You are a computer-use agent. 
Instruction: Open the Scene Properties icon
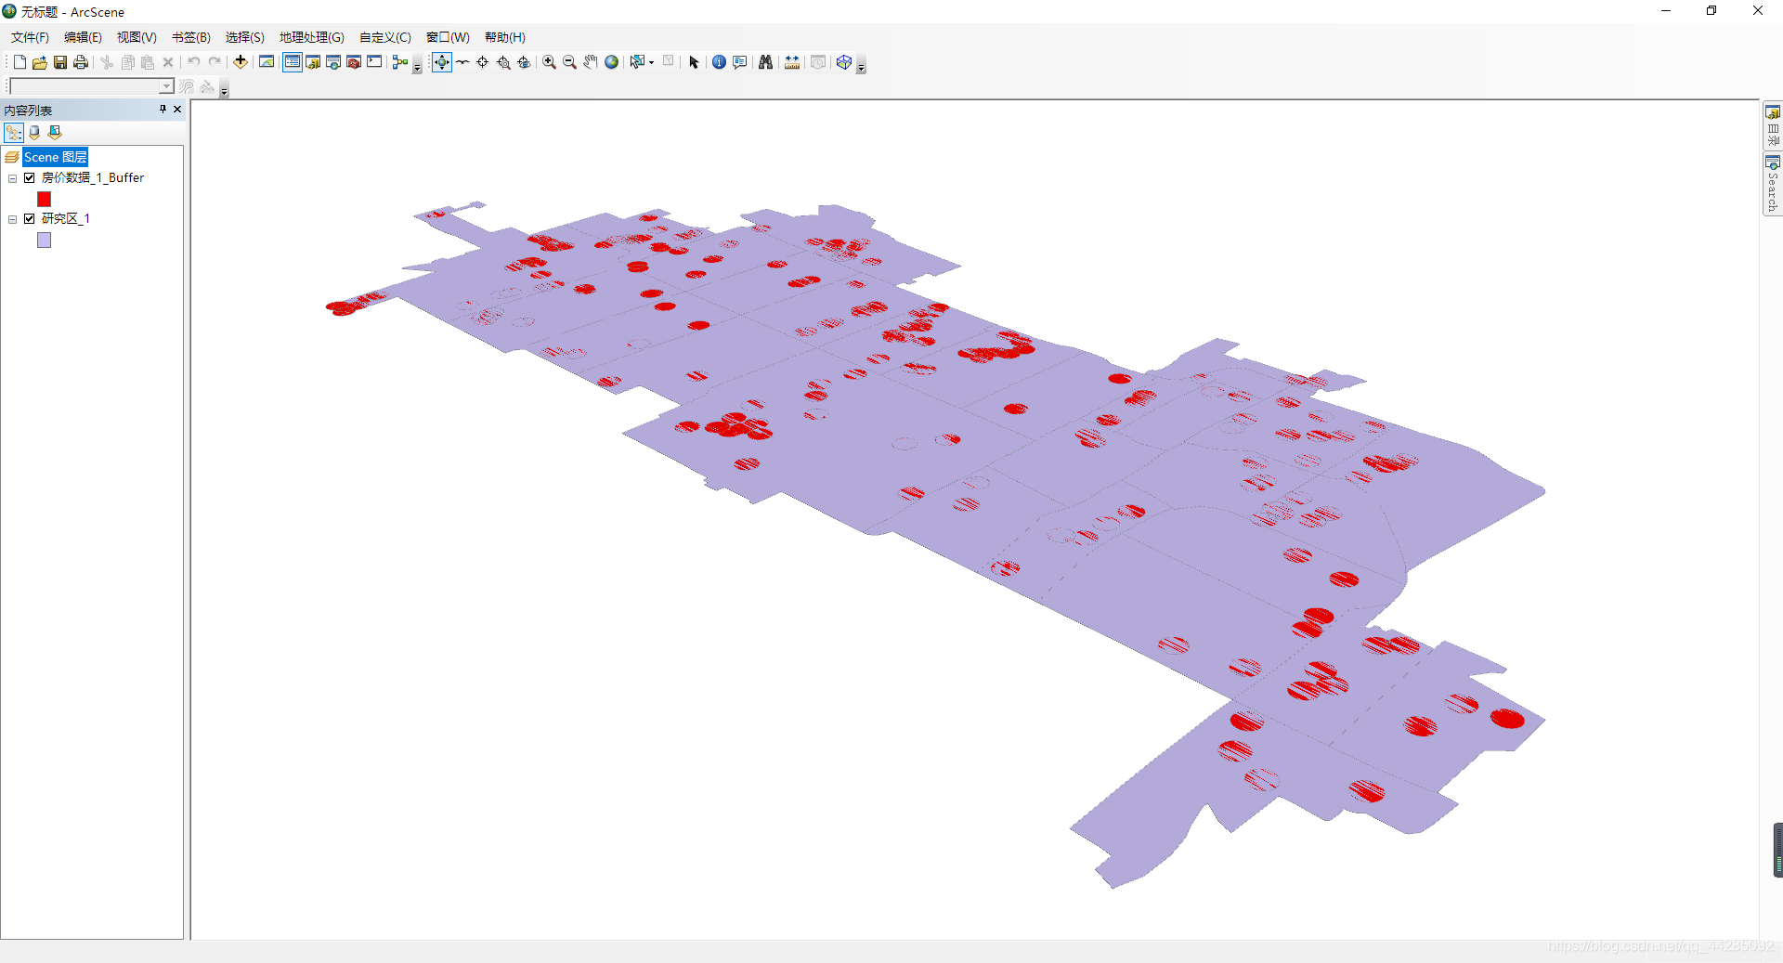pyautogui.click(x=267, y=62)
